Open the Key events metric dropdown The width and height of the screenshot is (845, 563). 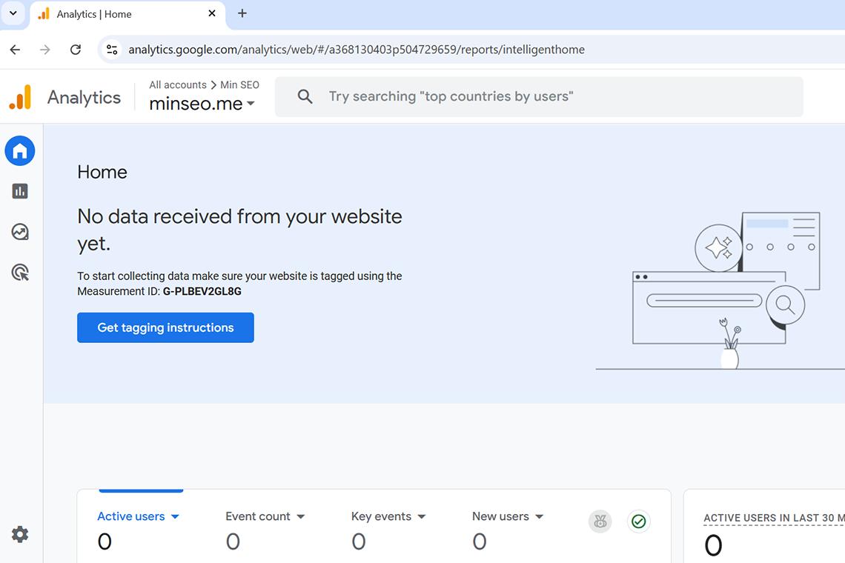[x=422, y=517]
